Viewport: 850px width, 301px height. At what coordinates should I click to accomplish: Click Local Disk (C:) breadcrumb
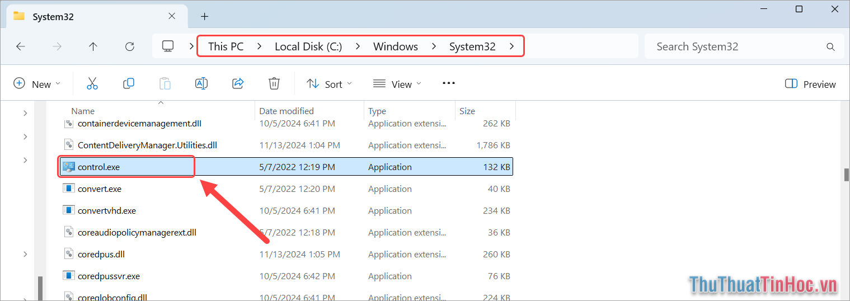(308, 46)
